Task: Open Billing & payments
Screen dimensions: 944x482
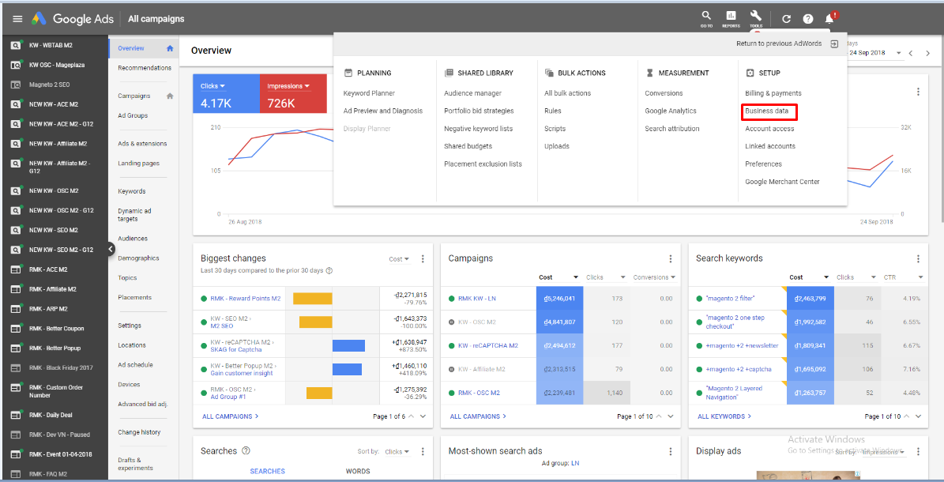Action: 773,93
